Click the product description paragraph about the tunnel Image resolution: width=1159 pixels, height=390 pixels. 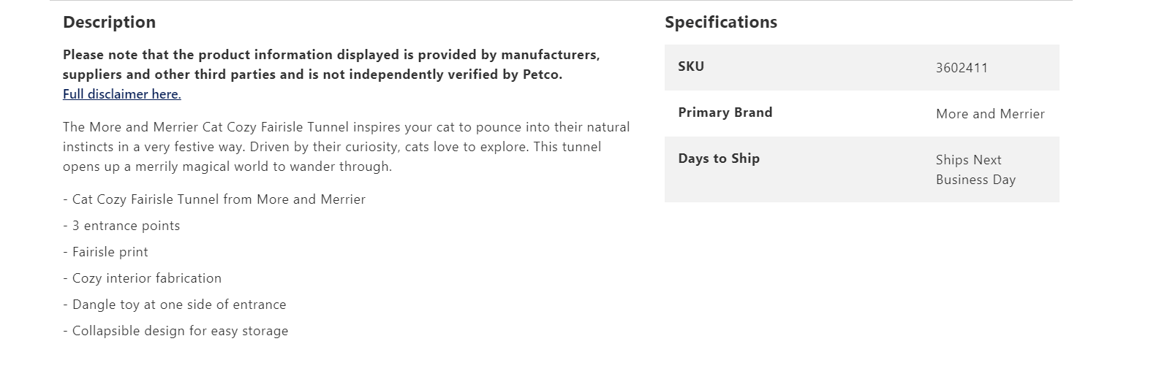click(x=346, y=147)
